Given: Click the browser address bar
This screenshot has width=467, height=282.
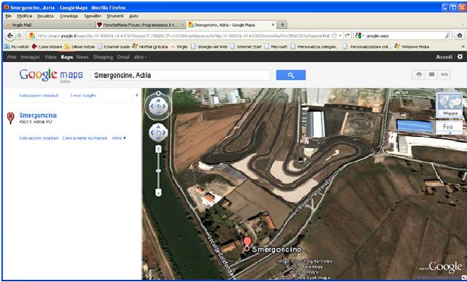Looking at the screenshot, I should point(183,35).
